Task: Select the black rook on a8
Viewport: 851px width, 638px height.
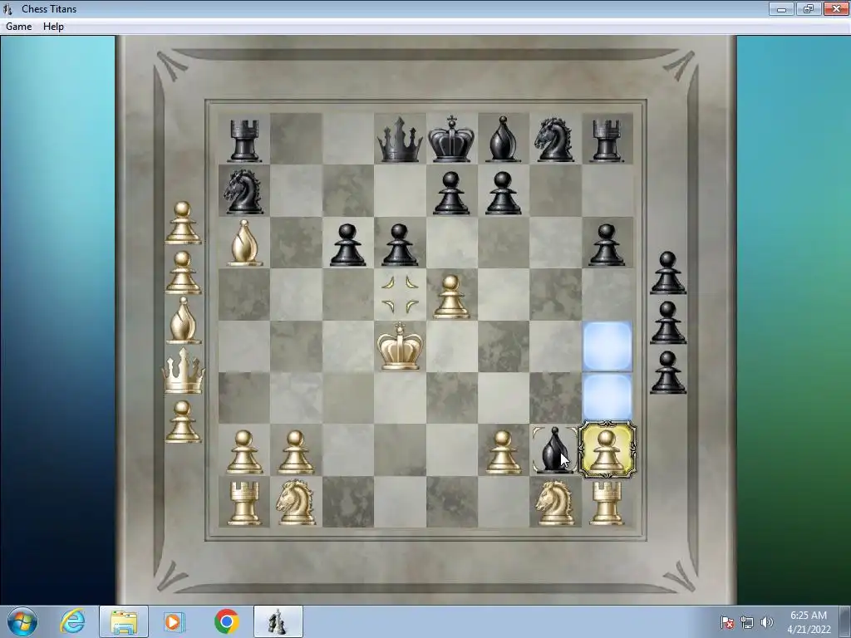Action: tap(243, 140)
